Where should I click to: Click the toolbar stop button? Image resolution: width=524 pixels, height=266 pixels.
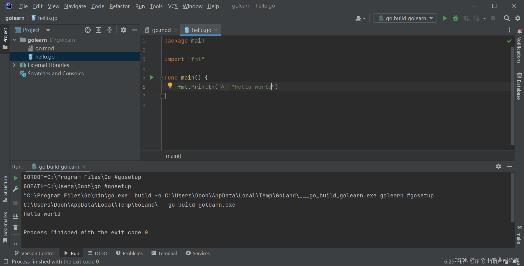point(493,18)
